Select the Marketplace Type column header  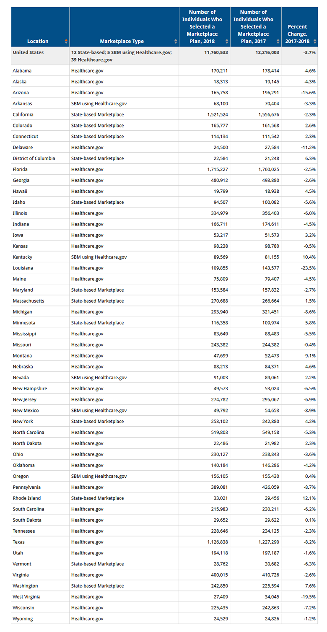point(124,27)
